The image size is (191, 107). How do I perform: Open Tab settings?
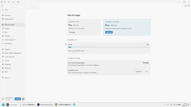[x=6, y=32]
